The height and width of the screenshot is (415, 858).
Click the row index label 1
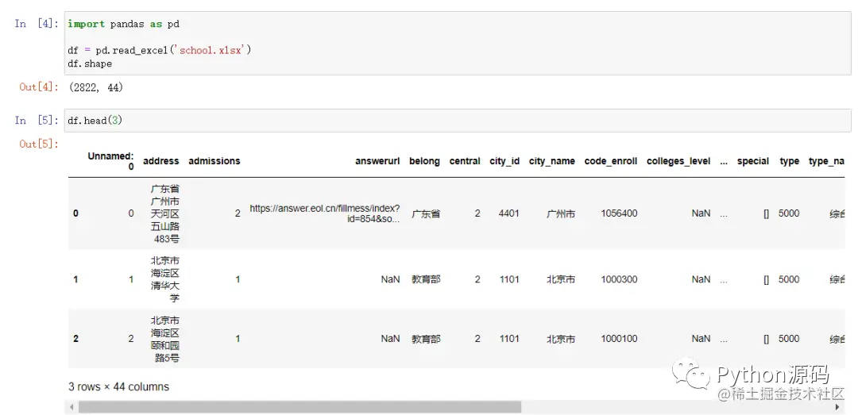[75, 279]
